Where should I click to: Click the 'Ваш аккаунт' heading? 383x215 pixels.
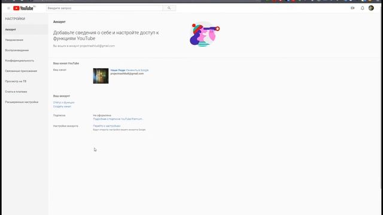tap(62, 96)
